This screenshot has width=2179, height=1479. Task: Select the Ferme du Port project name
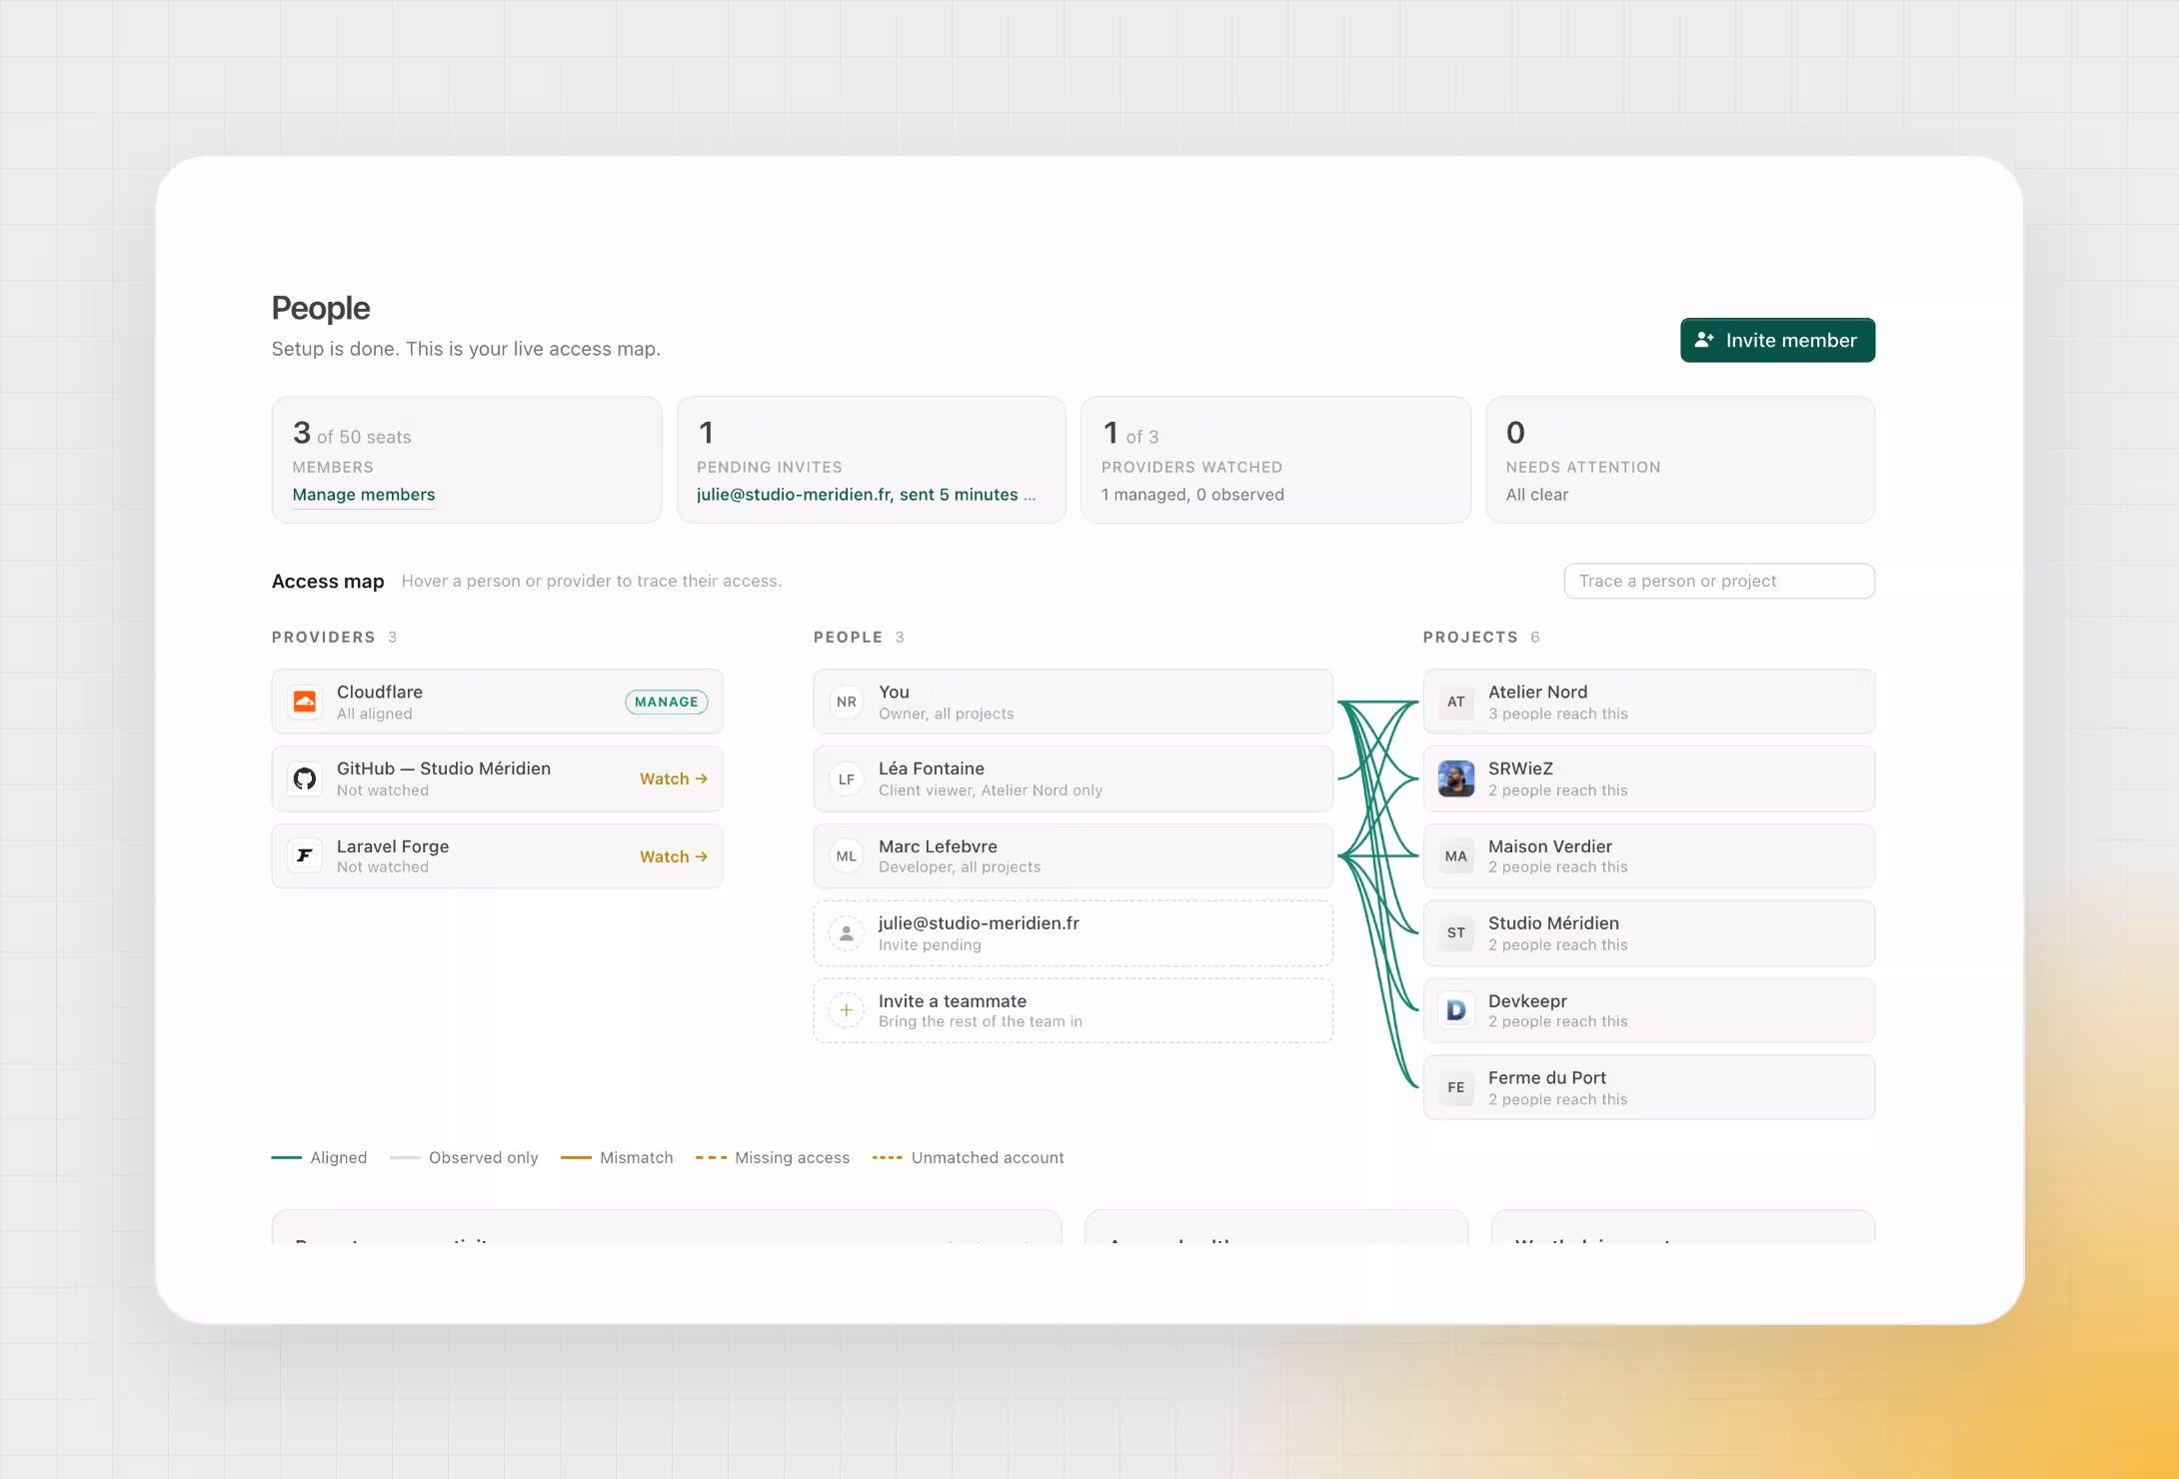click(1547, 1077)
